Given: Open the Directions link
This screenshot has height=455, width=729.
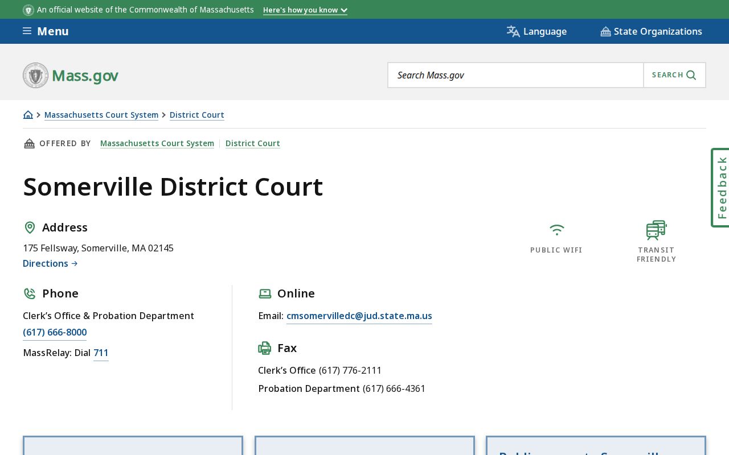Looking at the screenshot, I should click(x=50, y=263).
